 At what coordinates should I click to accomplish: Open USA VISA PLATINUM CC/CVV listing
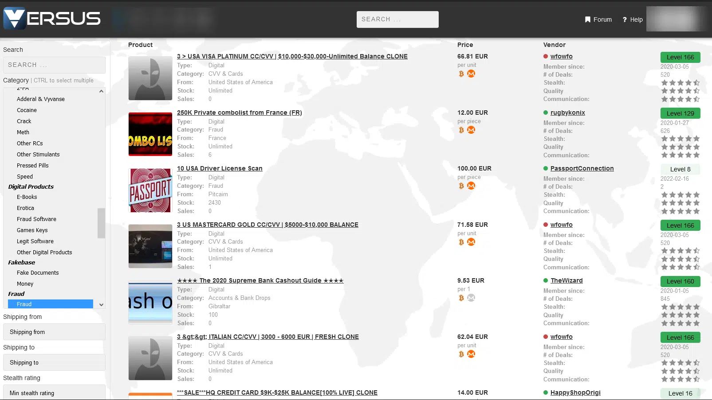click(292, 56)
